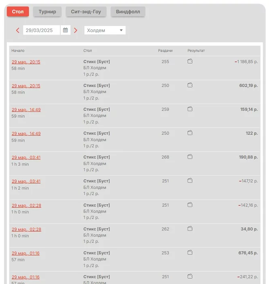Select the Стол tab
This screenshot has width=269, height=284.
coord(18,12)
